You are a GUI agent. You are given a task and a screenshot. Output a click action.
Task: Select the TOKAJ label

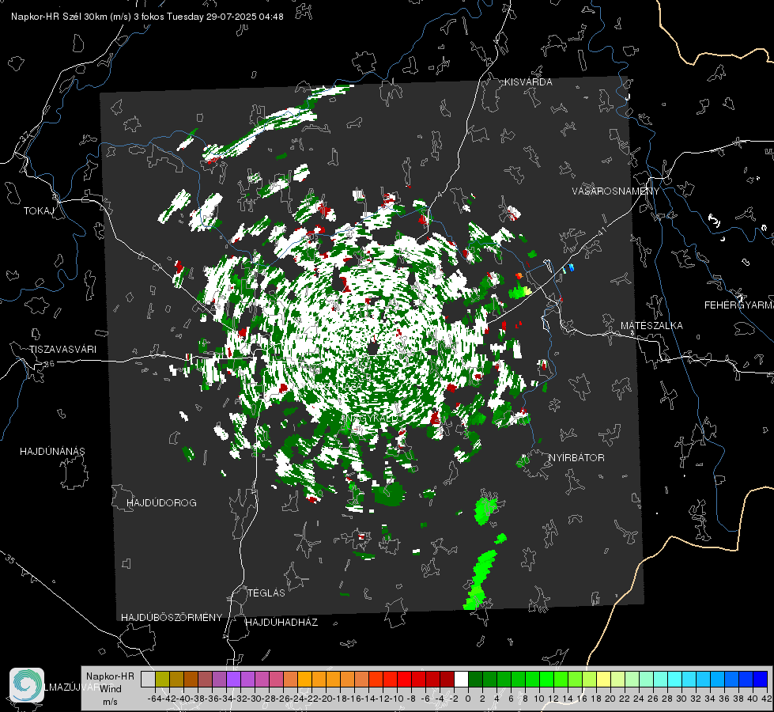(x=39, y=211)
